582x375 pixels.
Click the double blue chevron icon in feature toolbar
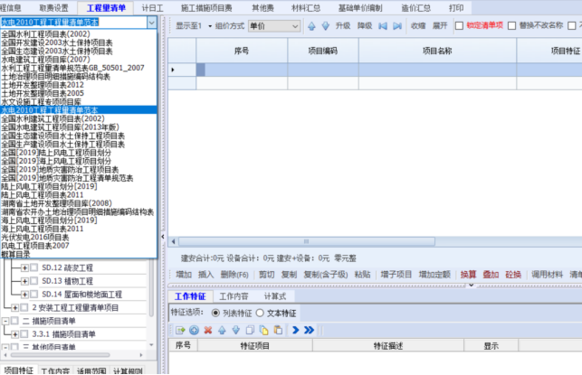309,330
